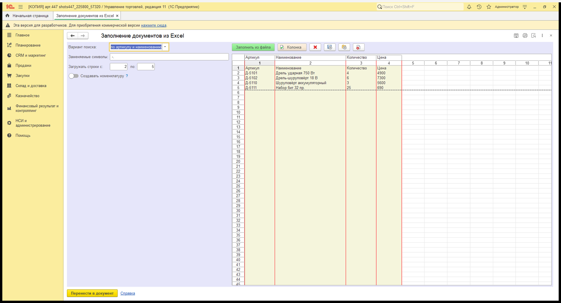This screenshot has width=561, height=303.
Task: Open the Закупки section
Action: click(22, 76)
